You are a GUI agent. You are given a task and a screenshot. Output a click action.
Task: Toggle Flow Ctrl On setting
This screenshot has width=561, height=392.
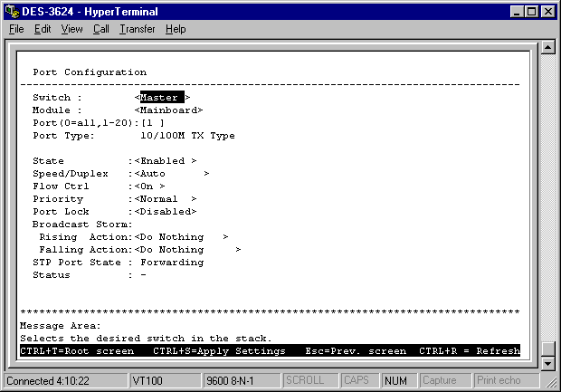pos(149,186)
